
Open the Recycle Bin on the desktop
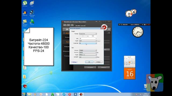(x=146, y=87)
